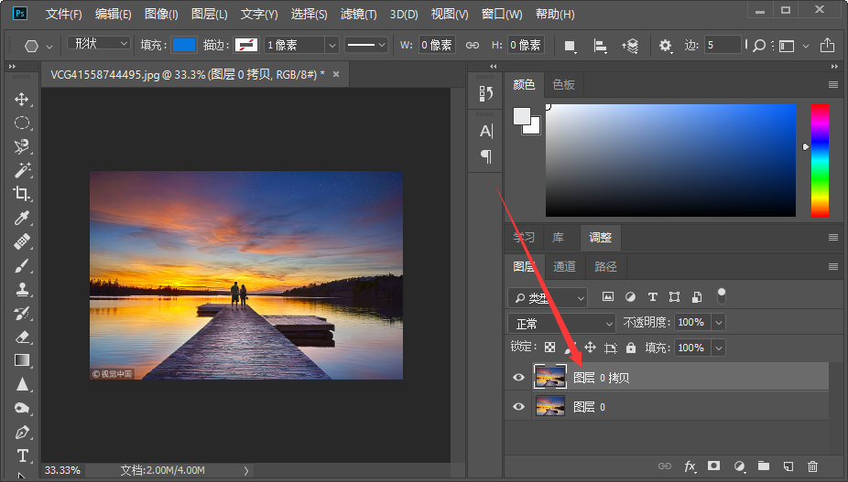
Task: Select the Eraser tool
Action: click(x=22, y=337)
